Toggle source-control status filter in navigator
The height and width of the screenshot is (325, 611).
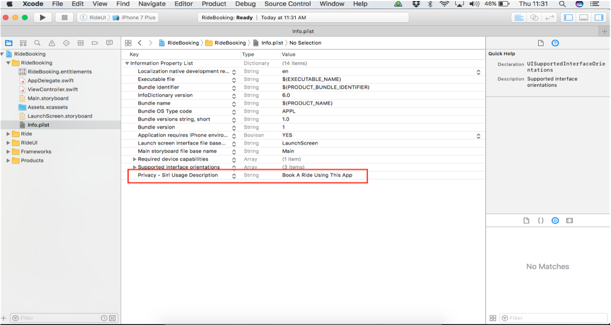[112, 318]
